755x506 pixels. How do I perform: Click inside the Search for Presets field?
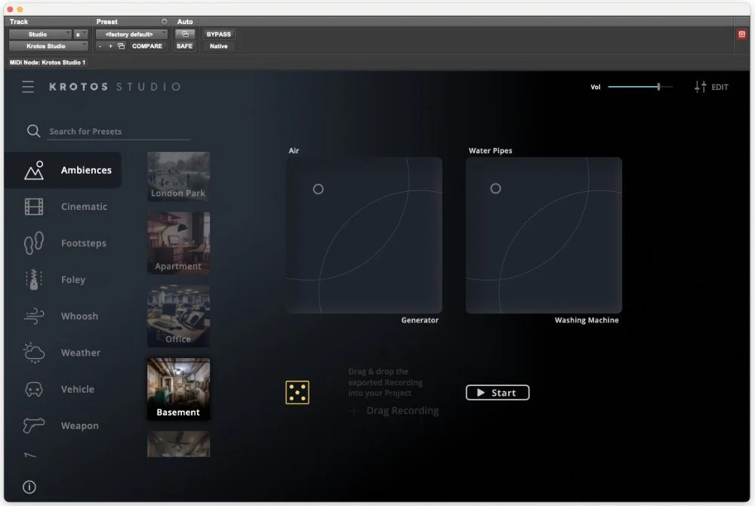[x=119, y=131]
